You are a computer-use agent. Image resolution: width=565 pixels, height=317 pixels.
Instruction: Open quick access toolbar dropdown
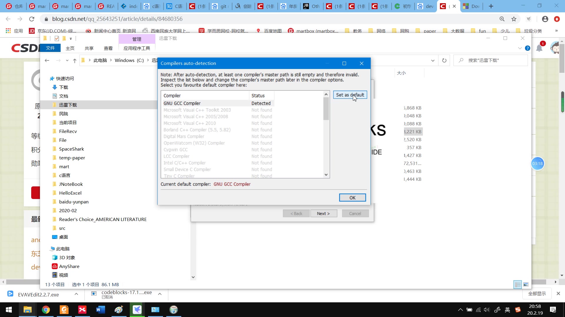click(71, 38)
